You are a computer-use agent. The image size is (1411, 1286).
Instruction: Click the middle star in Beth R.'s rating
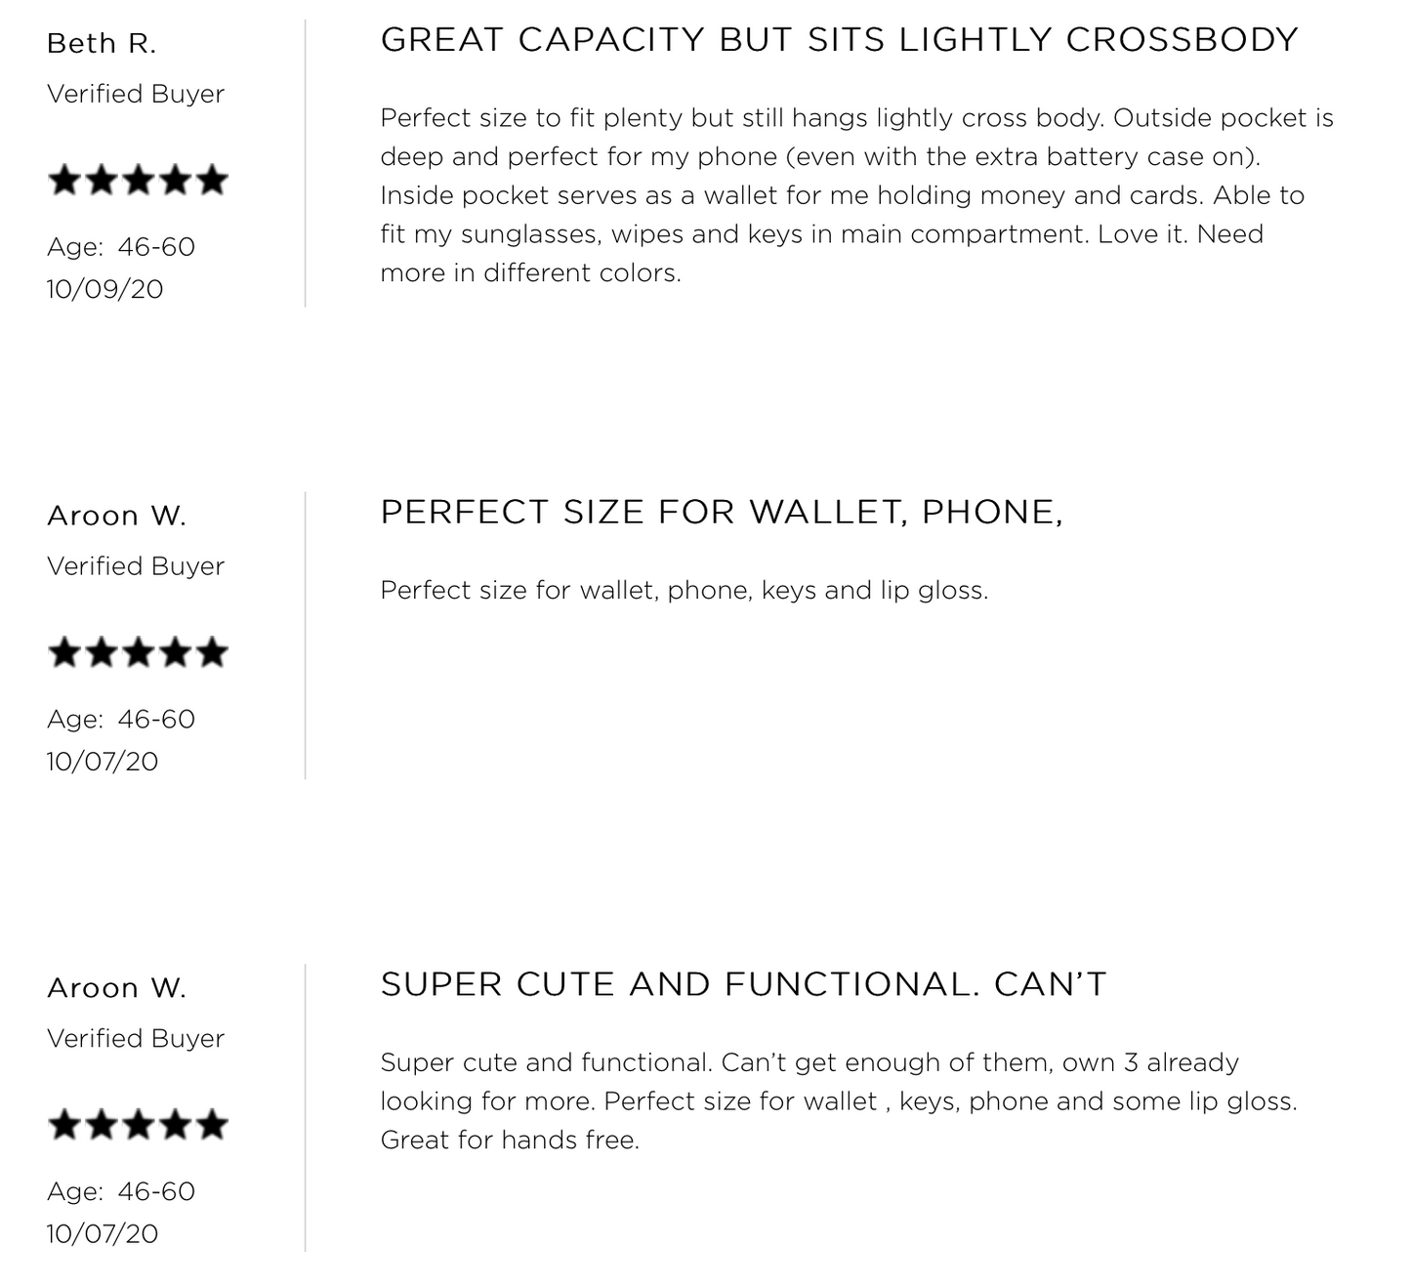(x=138, y=181)
